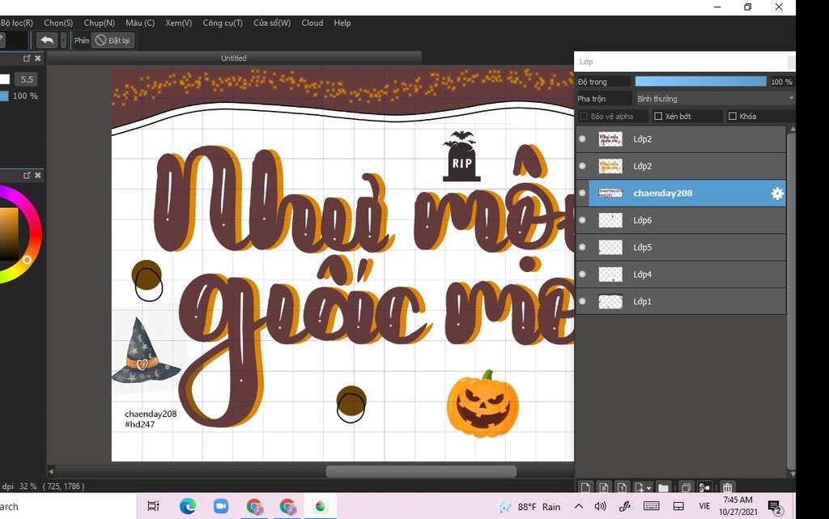The width and height of the screenshot is (829, 519).
Task: Add a new 8-bit layer
Action: tap(604, 487)
